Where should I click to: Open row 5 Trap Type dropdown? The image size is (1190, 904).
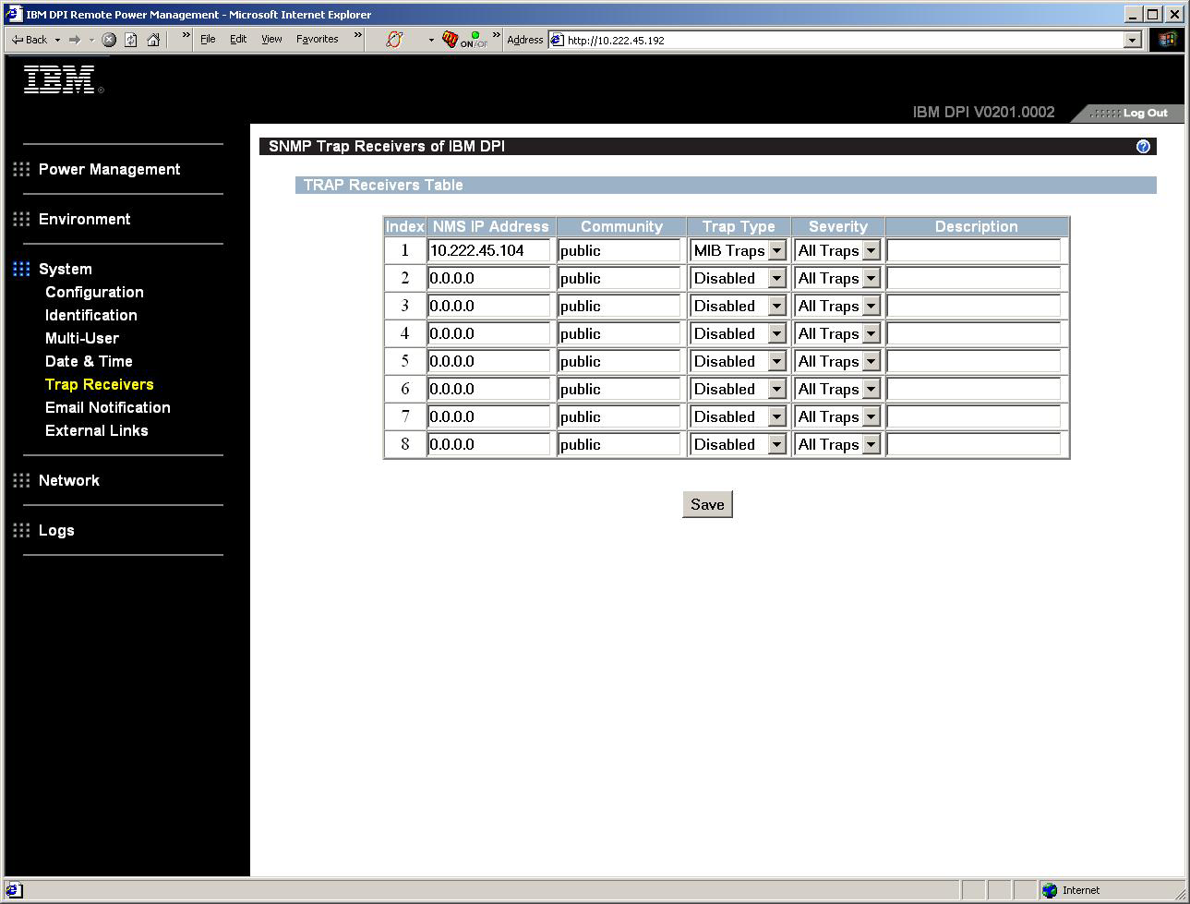click(x=739, y=361)
